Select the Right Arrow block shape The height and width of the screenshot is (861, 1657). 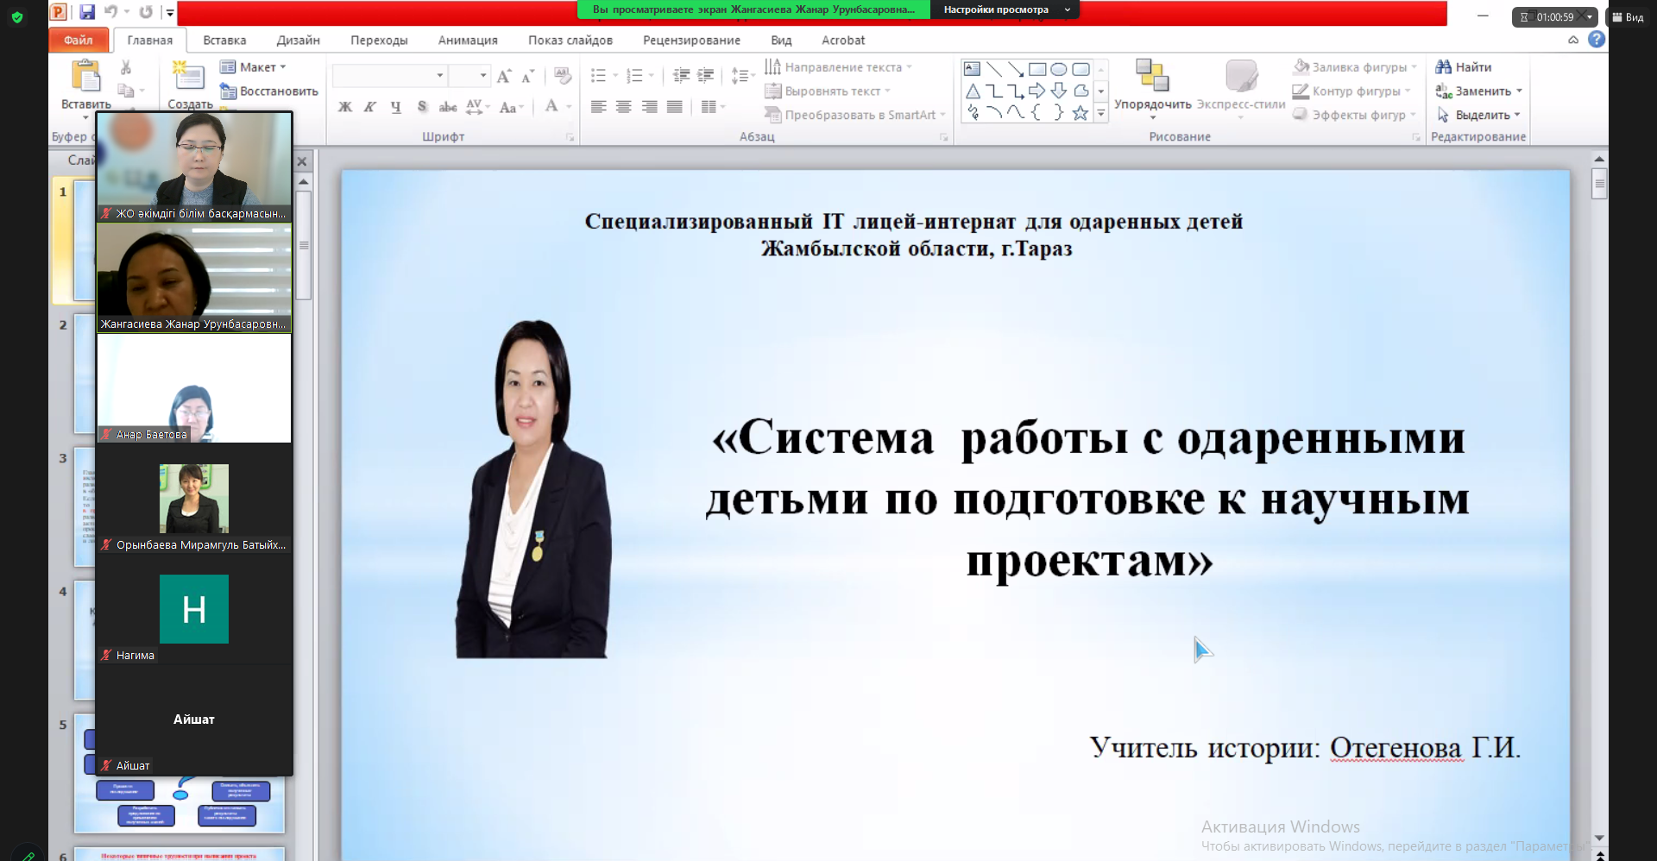pos(1037,91)
